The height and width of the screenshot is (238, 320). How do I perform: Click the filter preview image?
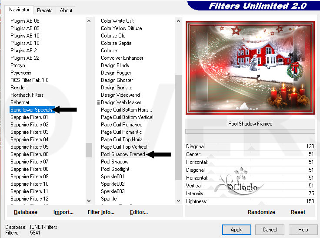pos(250,68)
